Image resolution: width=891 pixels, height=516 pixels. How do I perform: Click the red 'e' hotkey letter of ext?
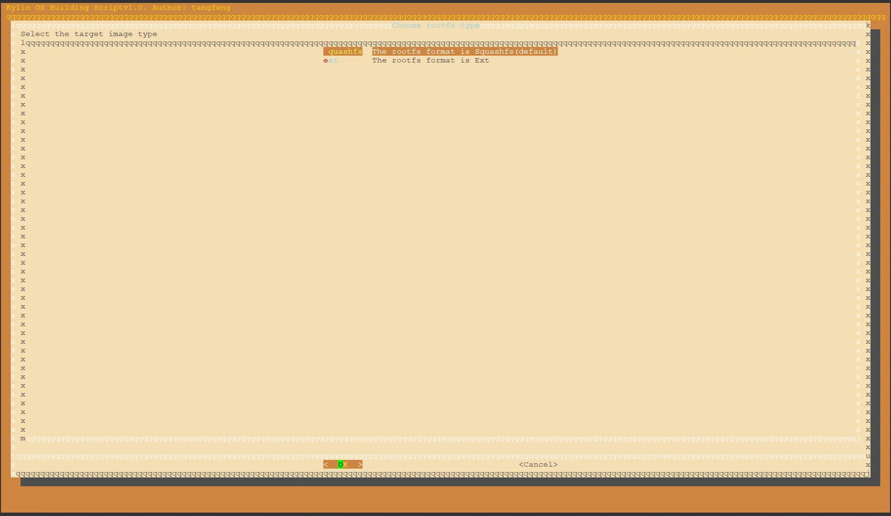coord(326,61)
